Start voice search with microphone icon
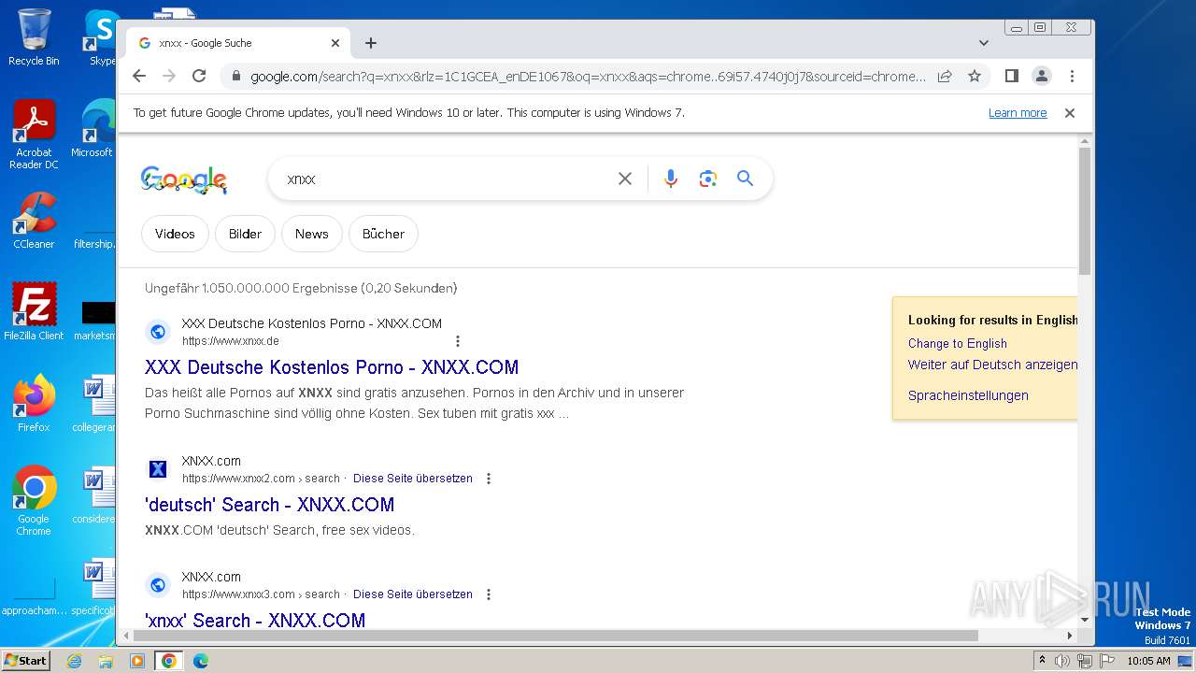Screen dimensions: 1196x673 click(x=670, y=179)
